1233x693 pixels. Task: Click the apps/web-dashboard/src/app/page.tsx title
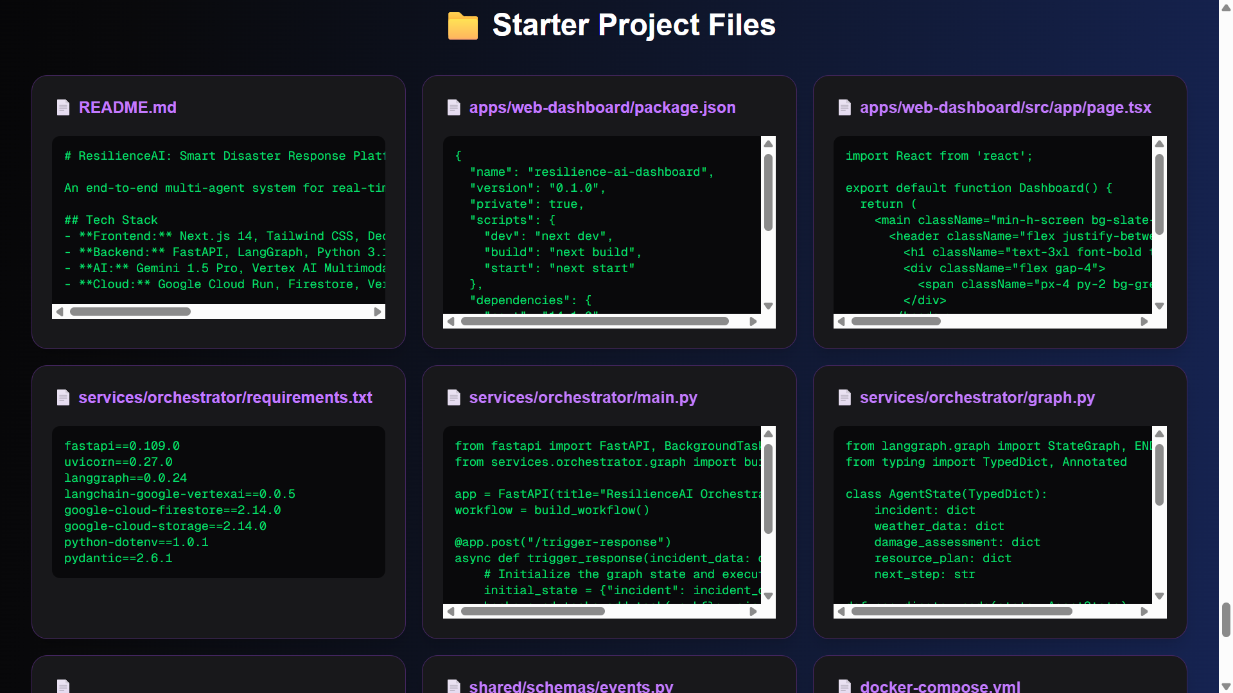pos(1005,107)
